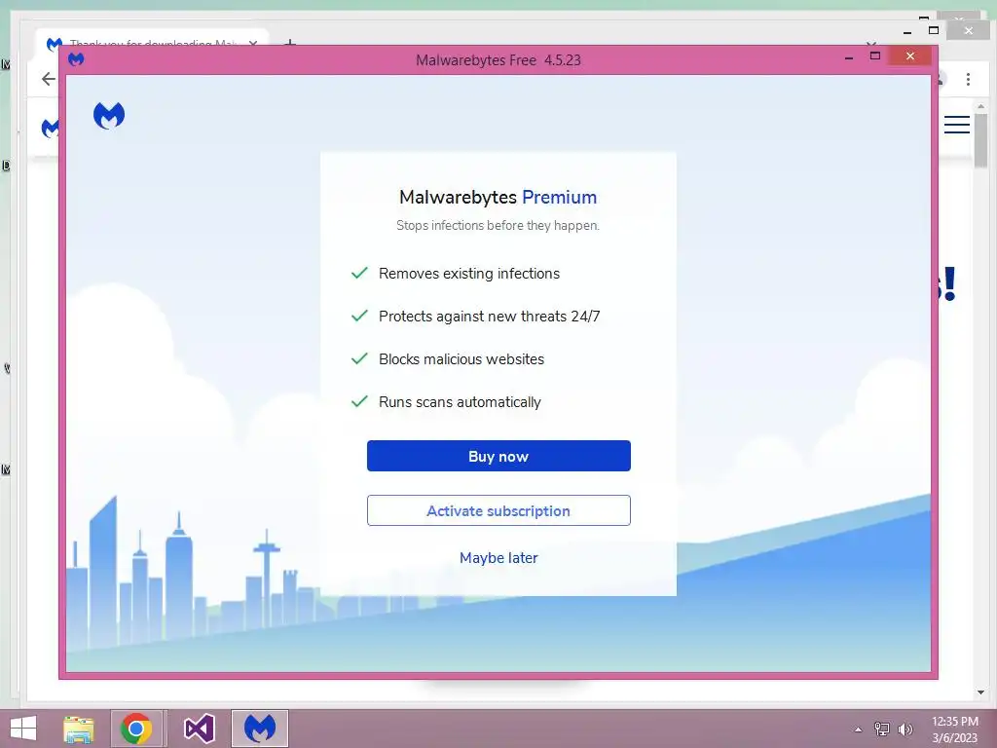Image resolution: width=997 pixels, height=748 pixels.
Task: Click Malwarebytes taskbar icon
Action: [260, 729]
